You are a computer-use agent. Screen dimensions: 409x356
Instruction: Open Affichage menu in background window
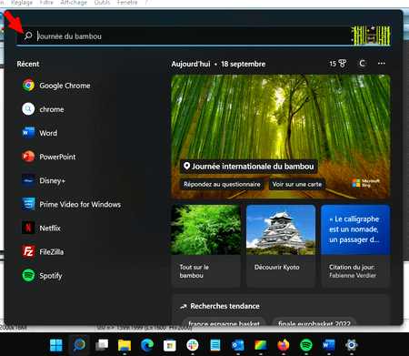pos(74,3)
